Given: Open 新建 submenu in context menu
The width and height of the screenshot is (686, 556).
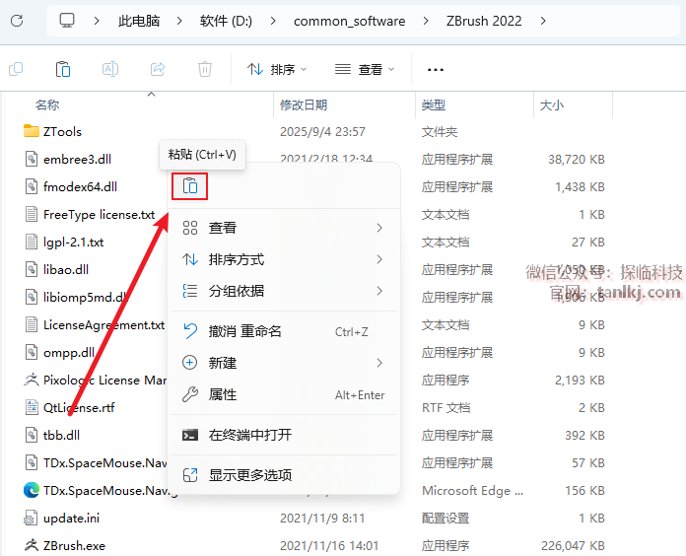Looking at the screenshot, I should point(284,363).
